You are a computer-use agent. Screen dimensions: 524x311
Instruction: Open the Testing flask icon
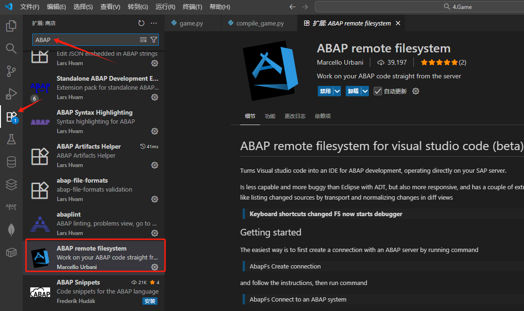pyautogui.click(x=11, y=139)
